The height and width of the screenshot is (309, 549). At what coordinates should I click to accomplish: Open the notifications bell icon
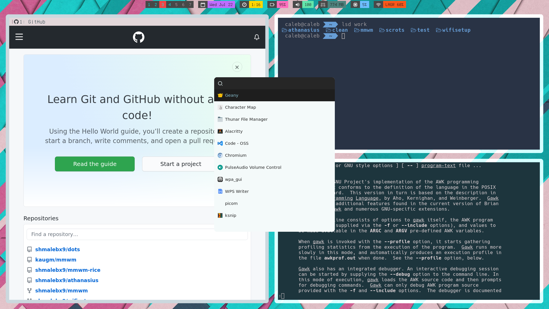(257, 37)
